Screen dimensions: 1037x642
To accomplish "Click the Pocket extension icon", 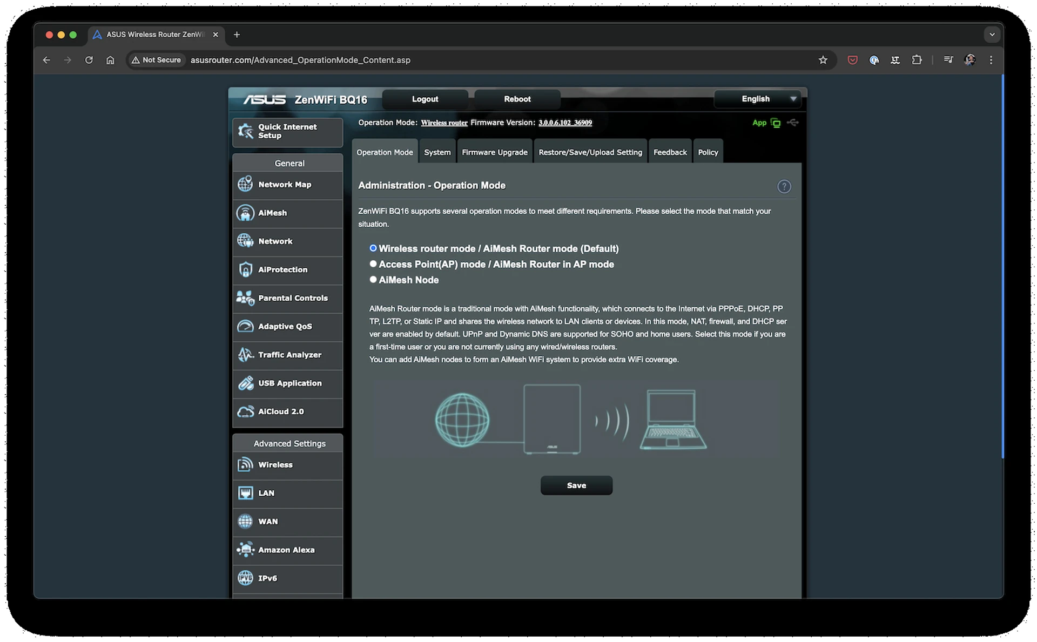I will [x=852, y=60].
